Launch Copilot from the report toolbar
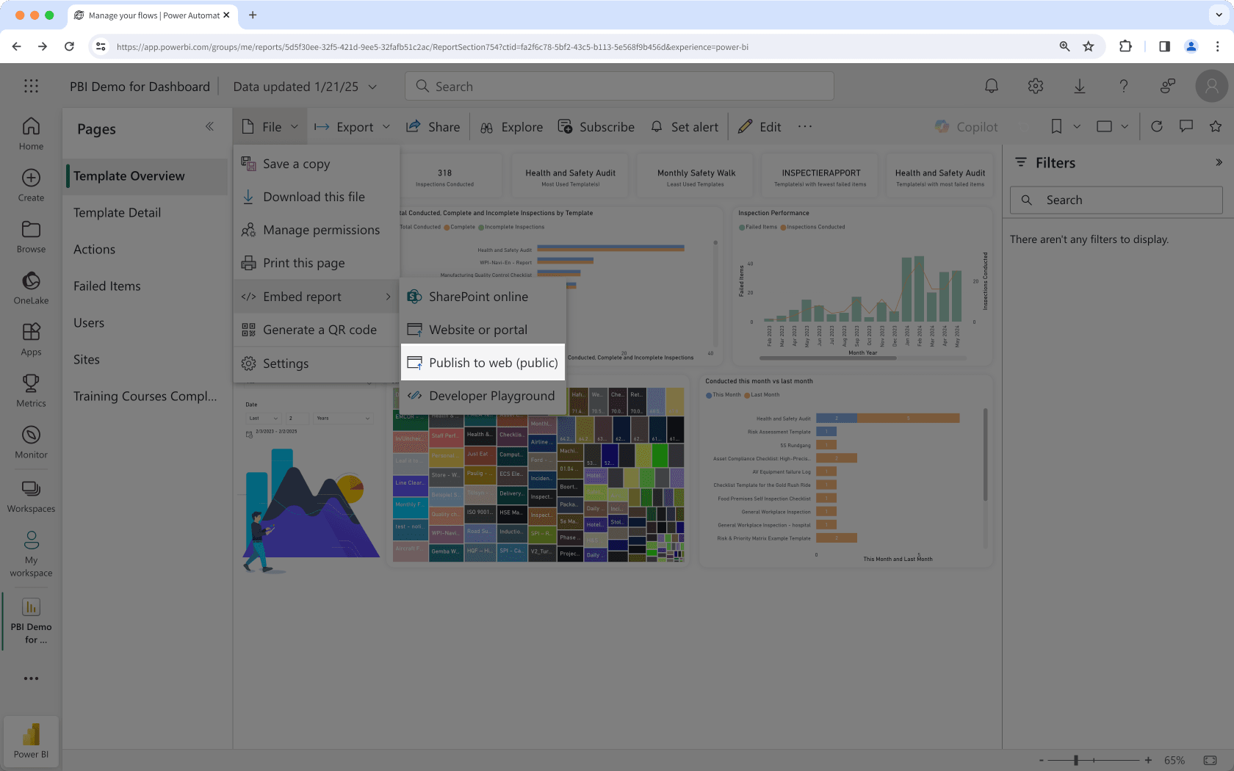 tap(967, 126)
